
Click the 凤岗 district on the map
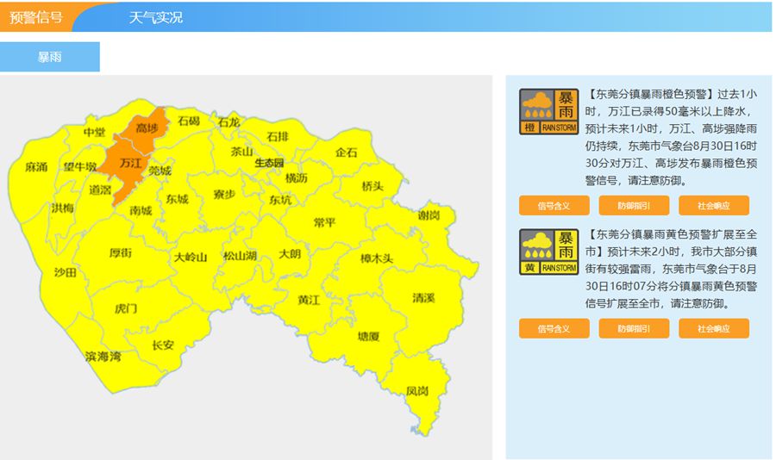coord(417,391)
